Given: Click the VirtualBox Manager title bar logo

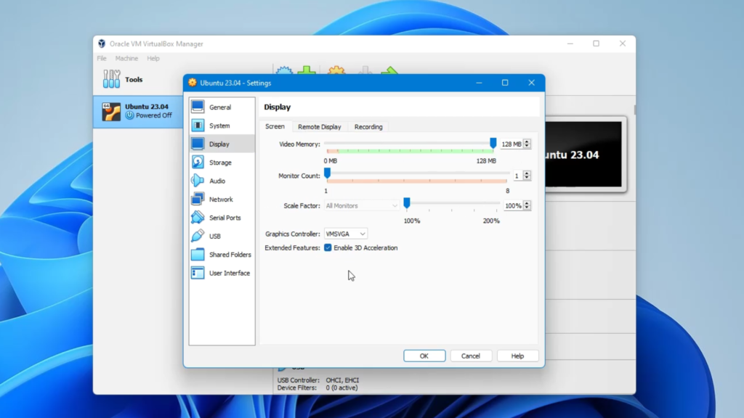Looking at the screenshot, I should [x=102, y=44].
